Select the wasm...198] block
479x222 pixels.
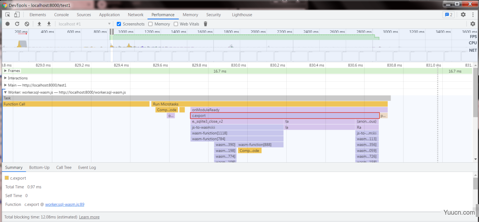tap(225, 151)
